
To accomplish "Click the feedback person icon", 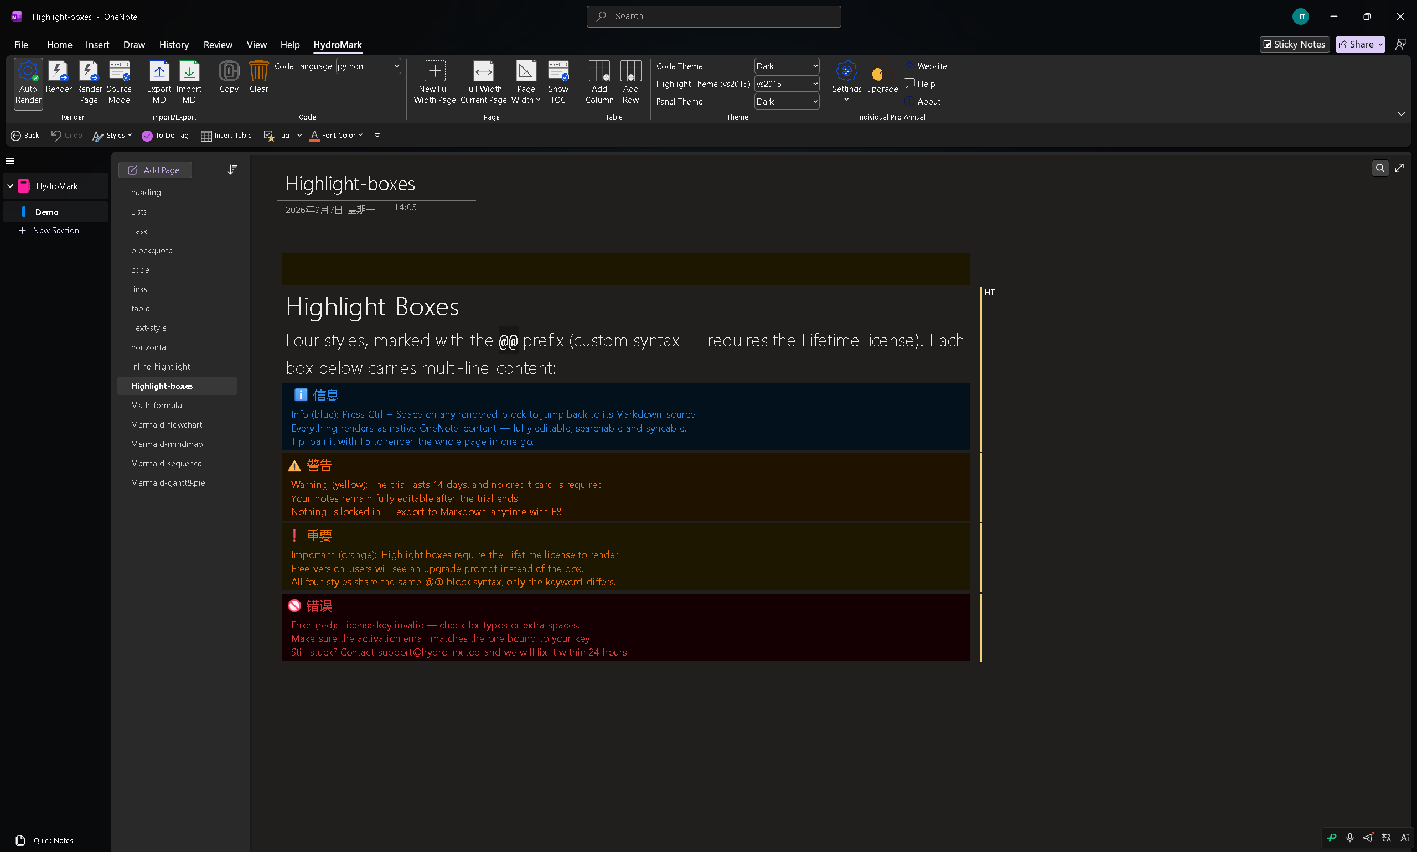I will [1400, 44].
